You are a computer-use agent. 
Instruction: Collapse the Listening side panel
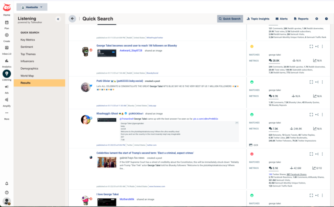point(58,19)
